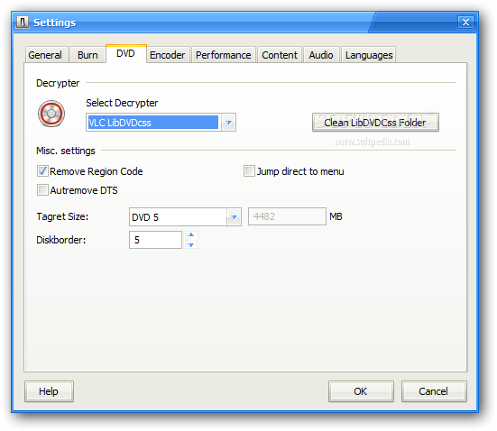
Task: Open the Performance tab
Action: tap(223, 55)
